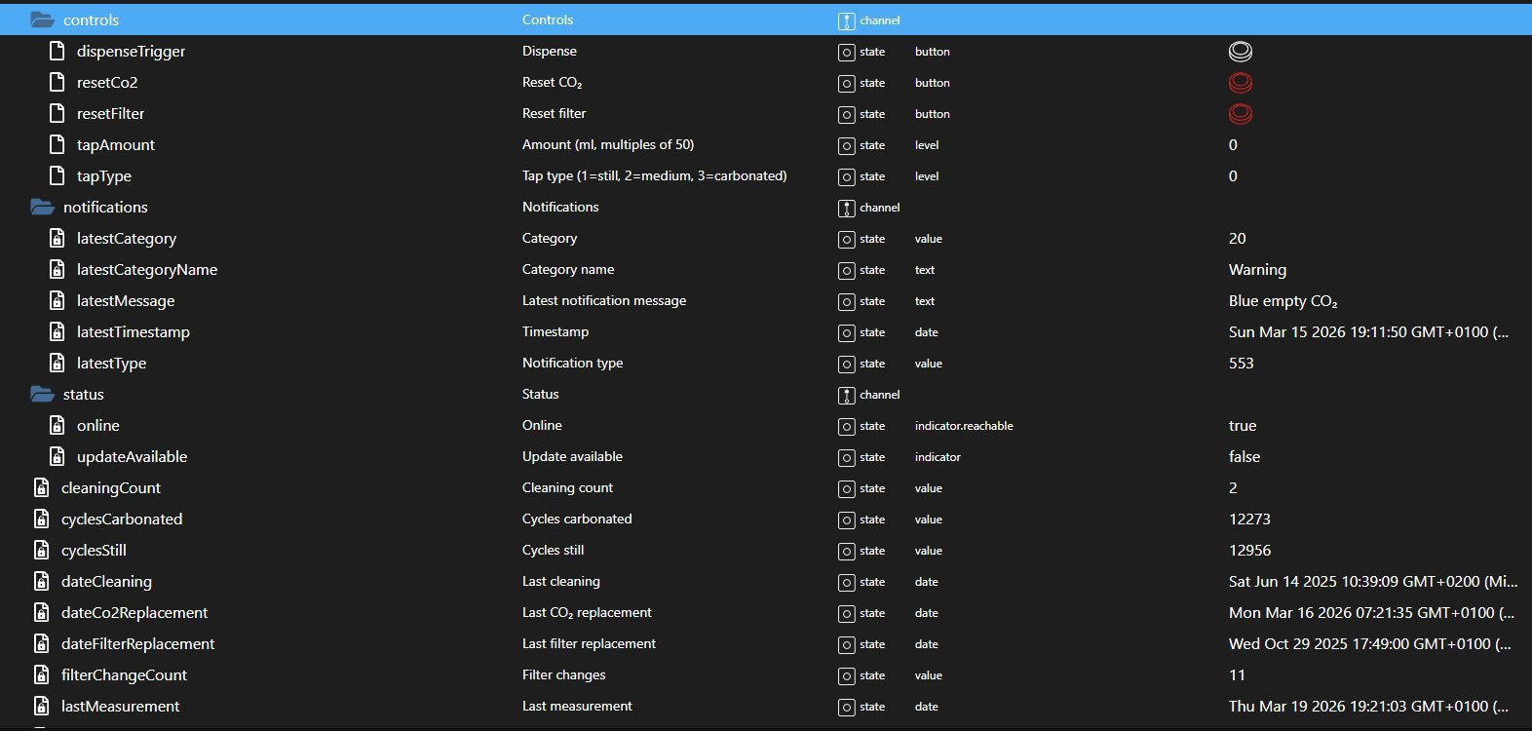The height and width of the screenshot is (731, 1532).
Task: Click the latestMessage value Blue empty CO₂
Action: point(1283,301)
